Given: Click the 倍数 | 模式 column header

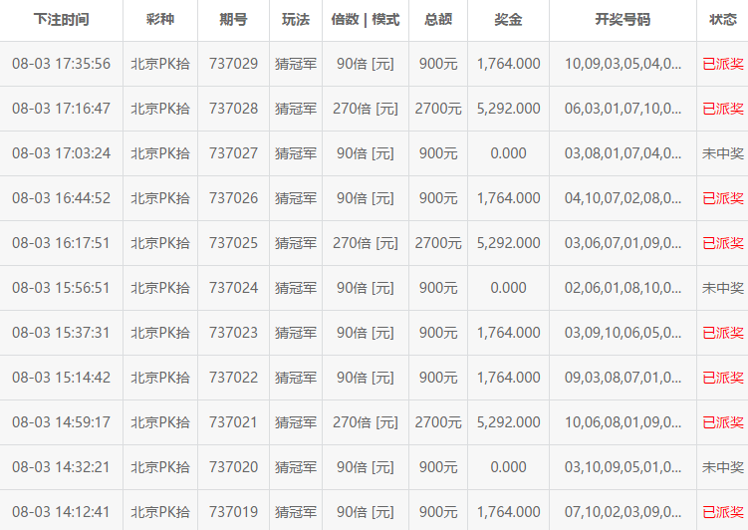Looking at the screenshot, I should point(366,20).
